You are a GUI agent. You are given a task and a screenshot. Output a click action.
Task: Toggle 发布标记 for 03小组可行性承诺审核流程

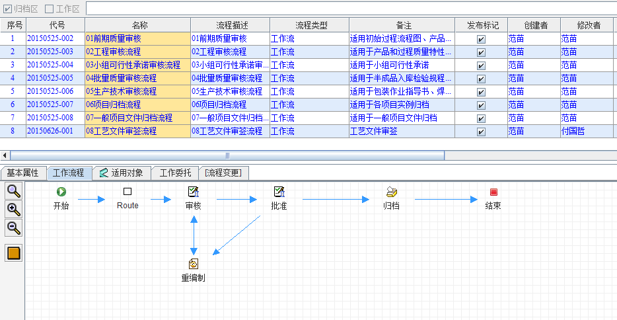tap(481, 65)
